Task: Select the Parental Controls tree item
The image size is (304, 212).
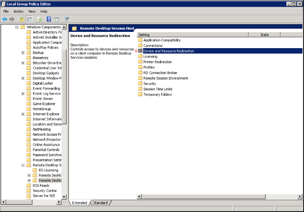Action: click(46, 150)
